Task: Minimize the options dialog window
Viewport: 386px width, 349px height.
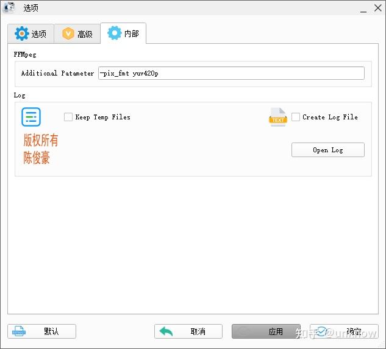Action: (363, 9)
